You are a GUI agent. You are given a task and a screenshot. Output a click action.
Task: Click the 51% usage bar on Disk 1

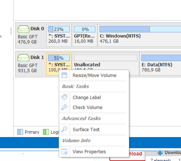(x=59, y=58)
